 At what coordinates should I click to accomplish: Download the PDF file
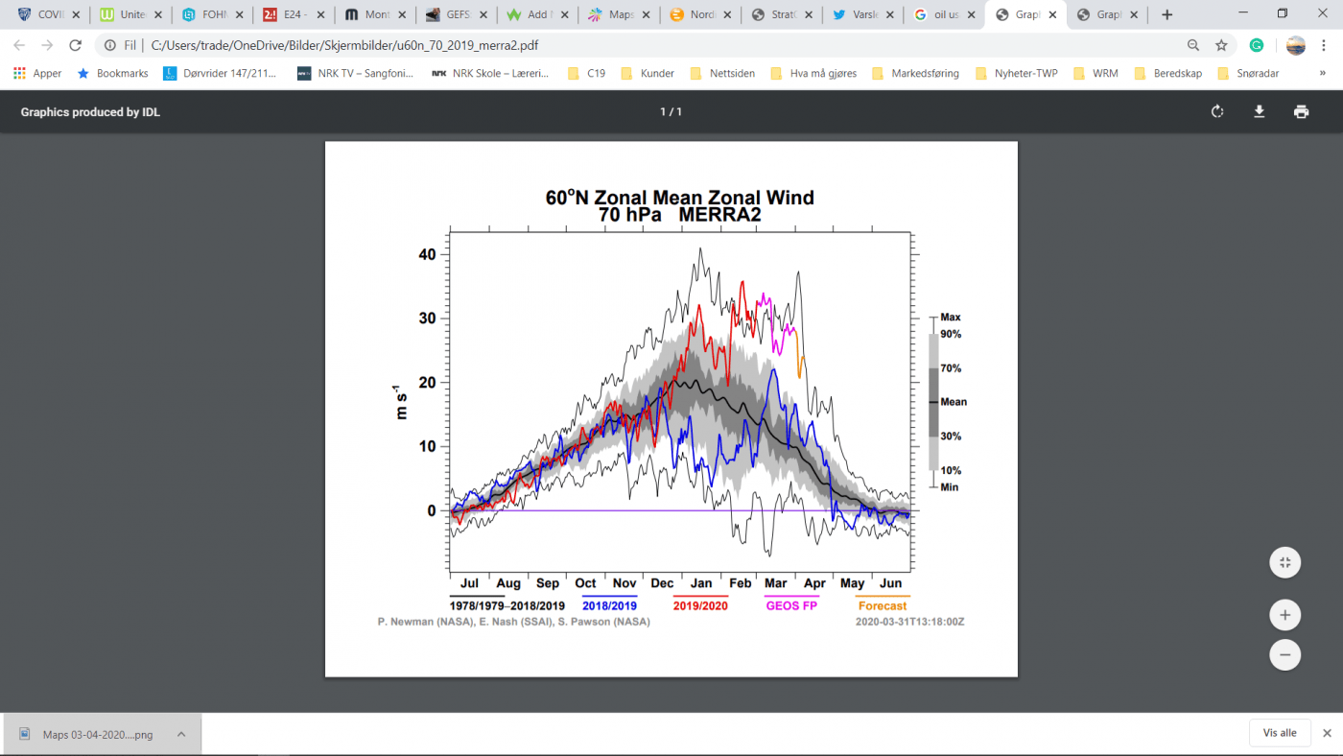click(1260, 111)
